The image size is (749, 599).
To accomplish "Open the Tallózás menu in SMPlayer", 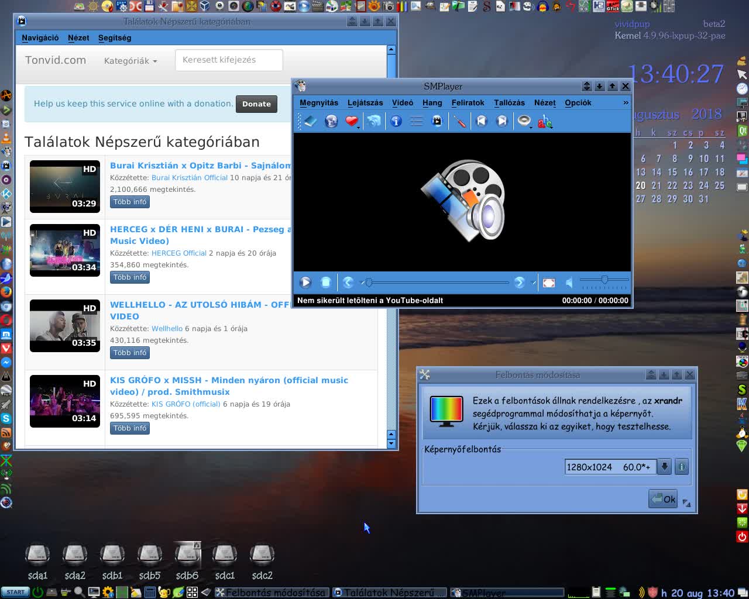I will (509, 102).
